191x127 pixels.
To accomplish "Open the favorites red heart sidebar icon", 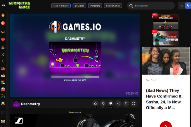I will click(3, 40).
